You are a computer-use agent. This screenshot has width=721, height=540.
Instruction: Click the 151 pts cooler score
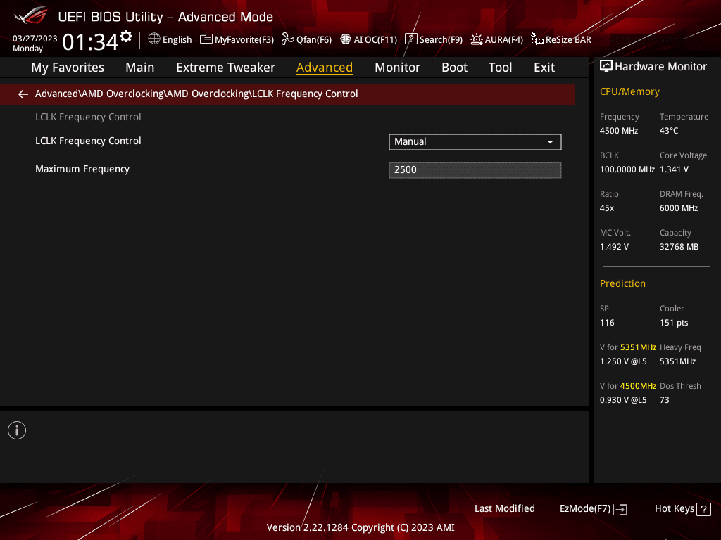[674, 323]
